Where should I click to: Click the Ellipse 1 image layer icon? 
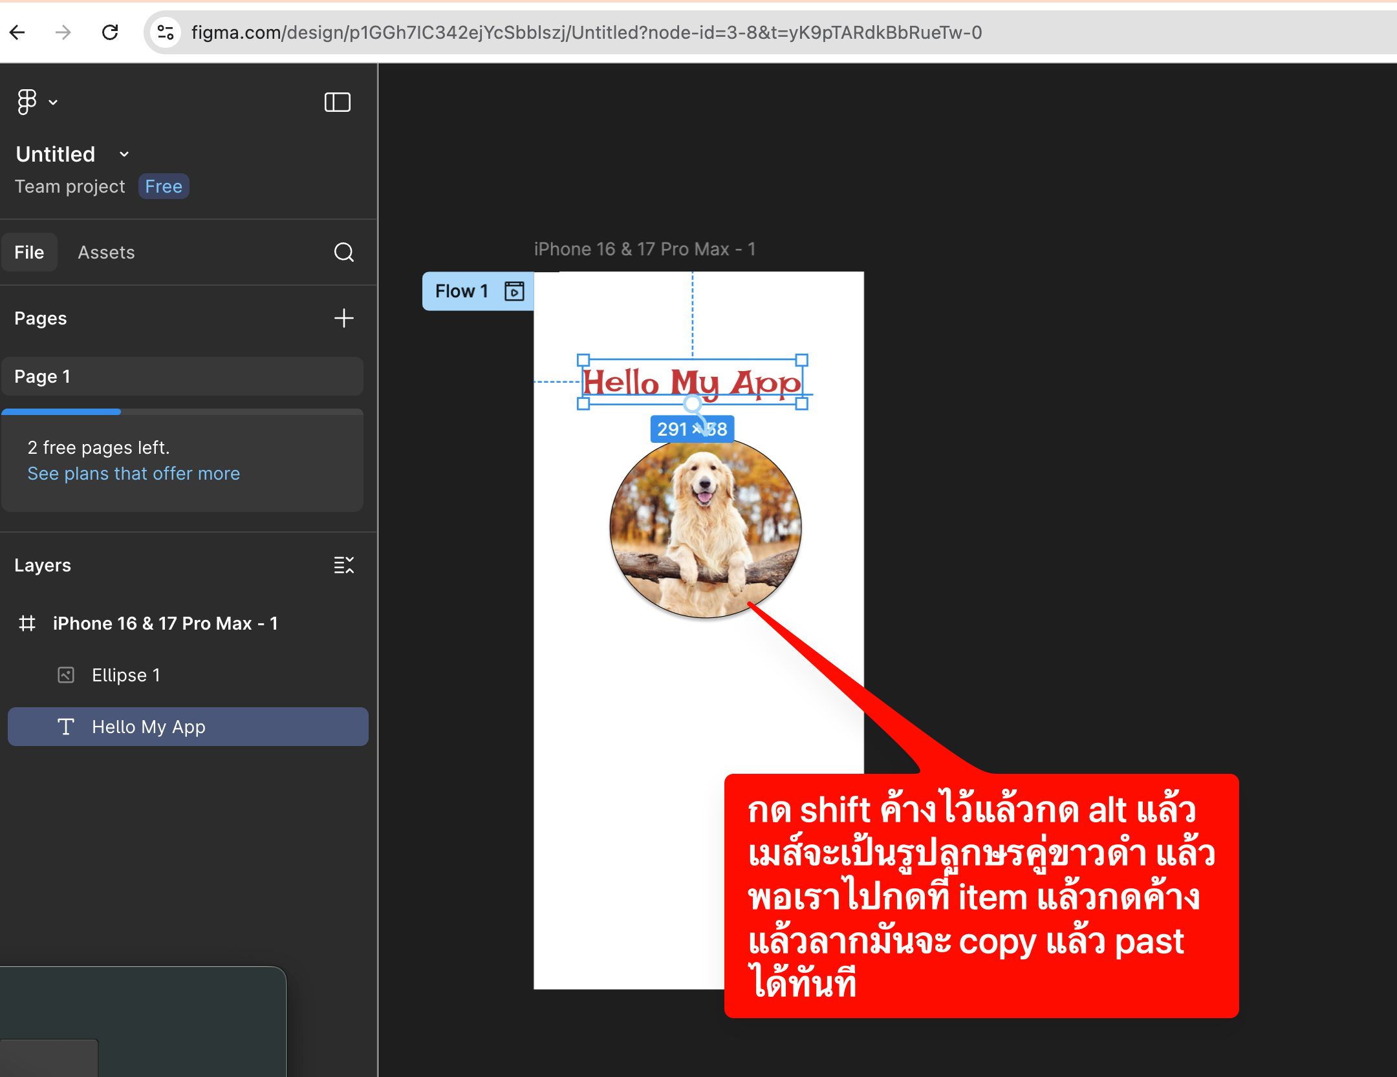[x=66, y=675]
